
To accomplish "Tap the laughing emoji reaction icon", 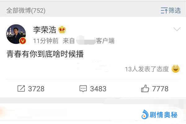I will (176, 69).
